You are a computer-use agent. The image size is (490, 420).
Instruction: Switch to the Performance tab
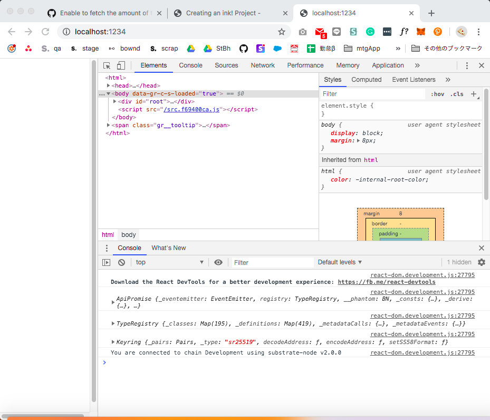coord(305,65)
